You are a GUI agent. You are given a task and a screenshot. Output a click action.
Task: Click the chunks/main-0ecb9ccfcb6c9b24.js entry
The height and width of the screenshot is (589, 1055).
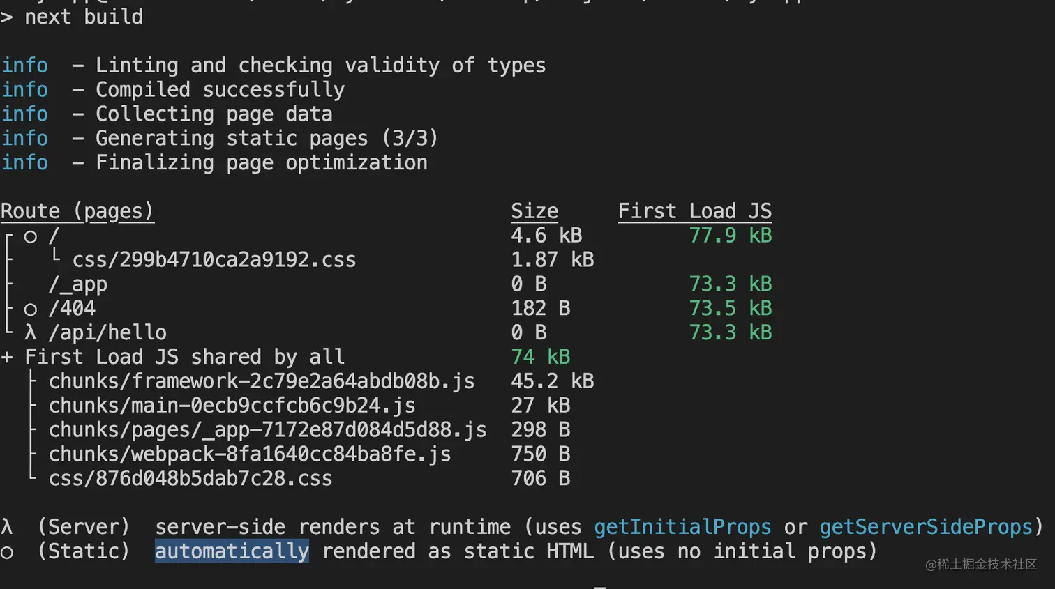pyautogui.click(x=232, y=406)
